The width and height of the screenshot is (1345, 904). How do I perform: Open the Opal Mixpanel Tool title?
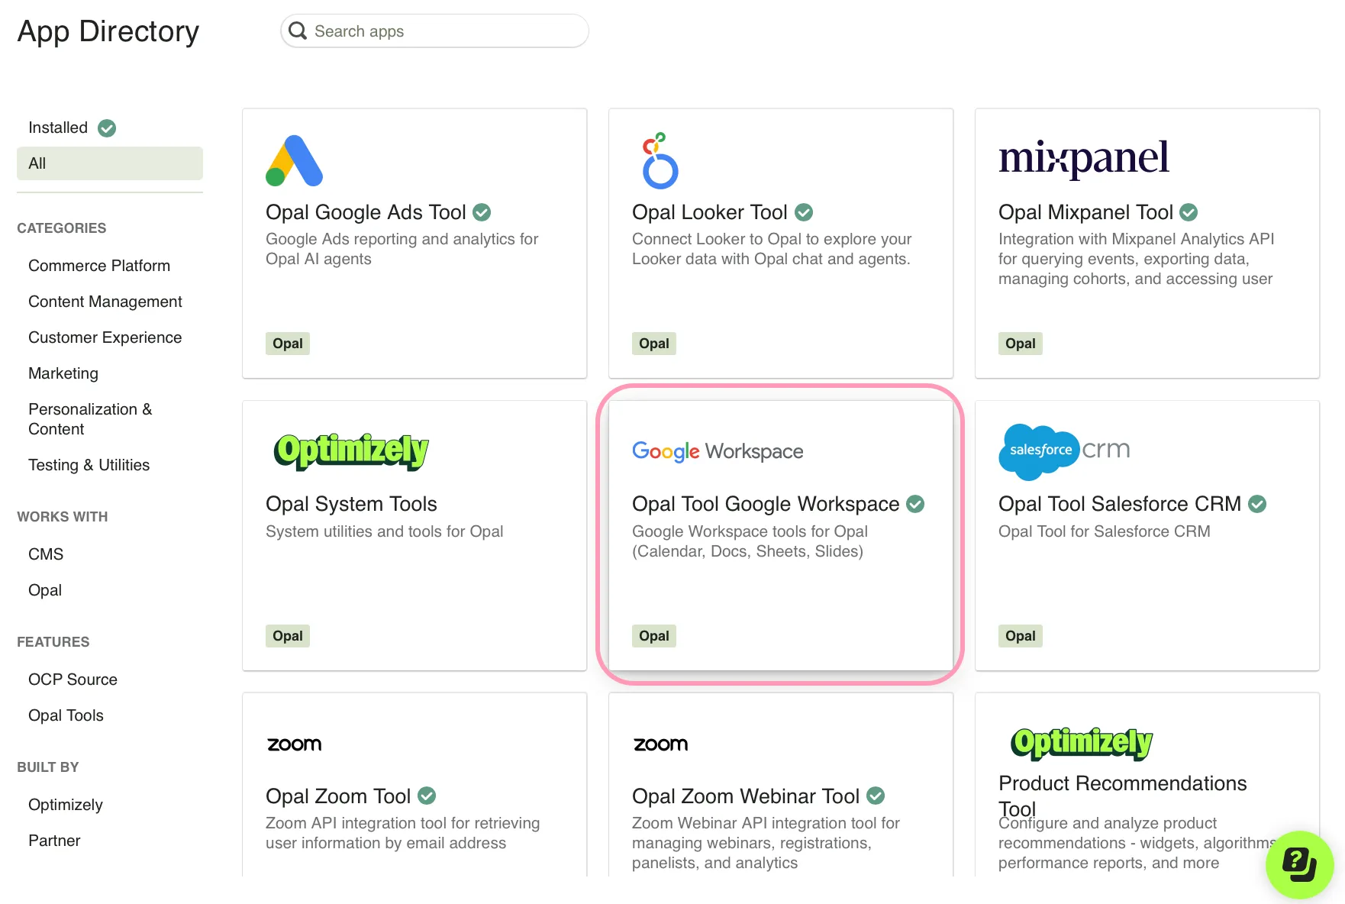[1085, 212]
